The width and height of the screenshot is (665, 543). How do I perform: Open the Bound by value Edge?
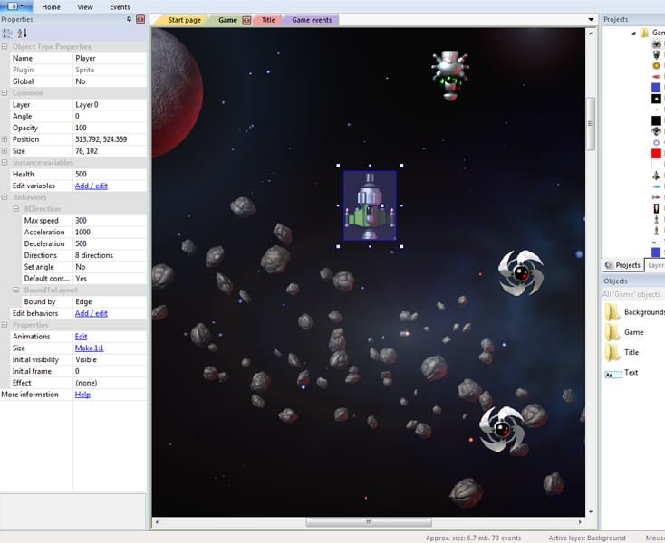point(110,301)
